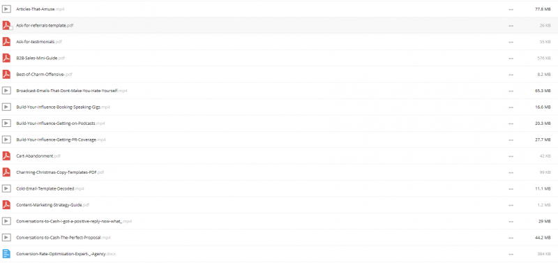The image size is (558, 263).
Task: Click the PDF icon for Ask-for-referrals-template
Action: 6,25
